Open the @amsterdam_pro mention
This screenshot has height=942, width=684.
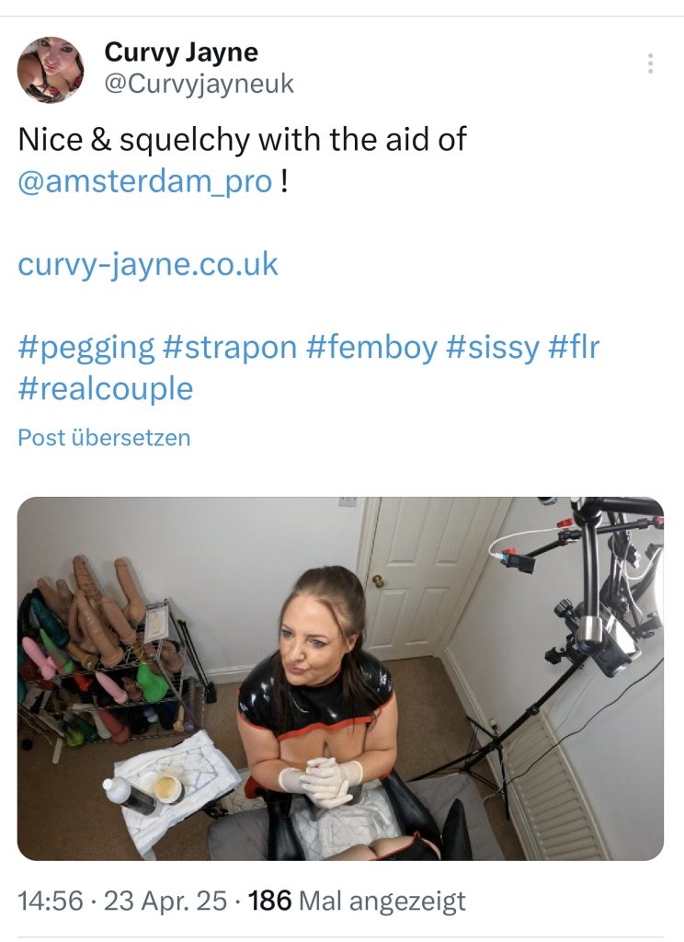[x=145, y=180]
